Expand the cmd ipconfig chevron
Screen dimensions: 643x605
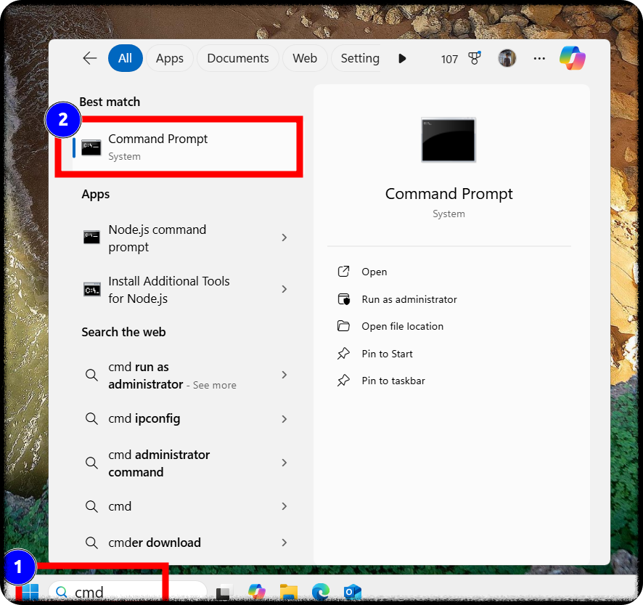pyautogui.click(x=284, y=418)
